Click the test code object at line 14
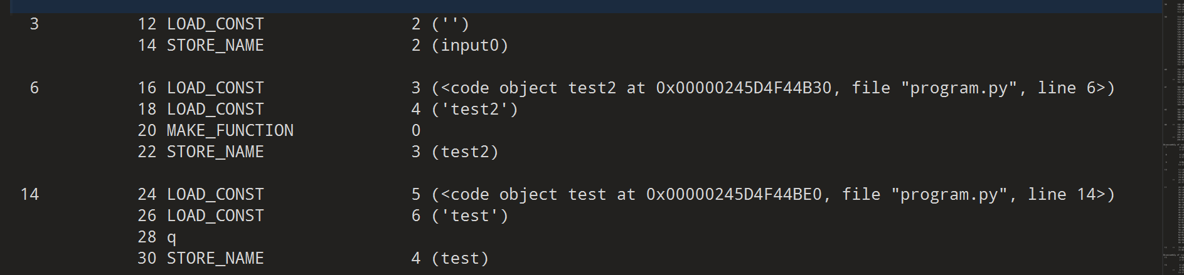The width and height of the screenshot is (1184, 275). pos(773,194)
